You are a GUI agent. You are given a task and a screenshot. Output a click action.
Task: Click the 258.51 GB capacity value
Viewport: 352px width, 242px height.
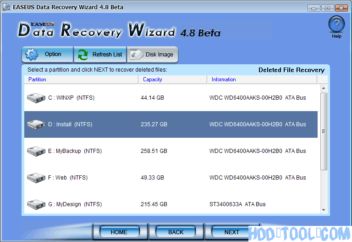(x=154, y=151)
